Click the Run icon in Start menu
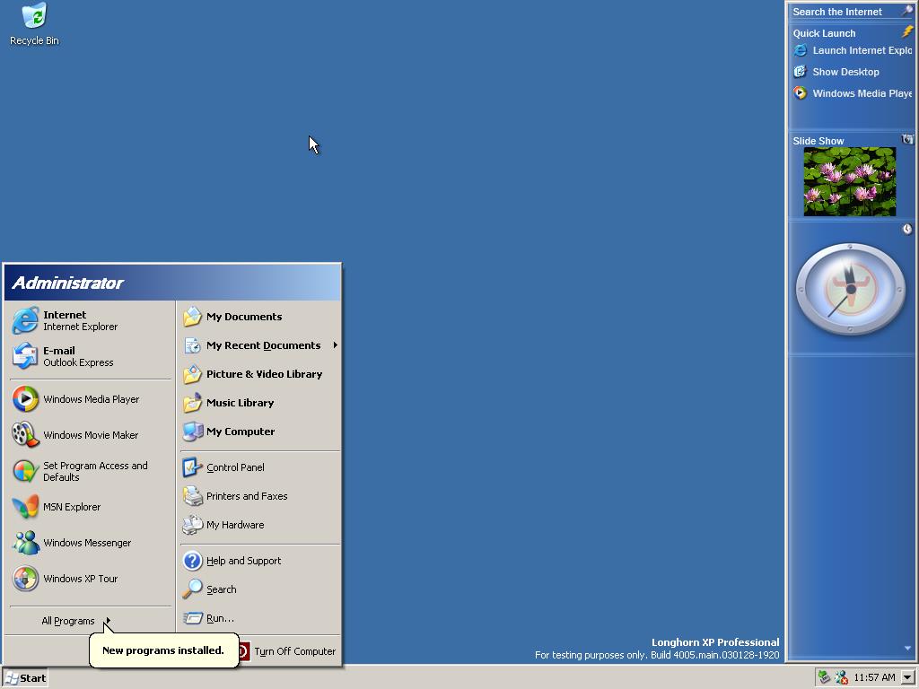This screenshot has height=689, width=919. point(192,618)
